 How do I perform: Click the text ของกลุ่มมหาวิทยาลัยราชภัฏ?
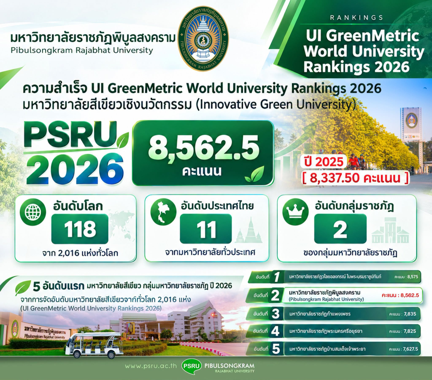350,253
